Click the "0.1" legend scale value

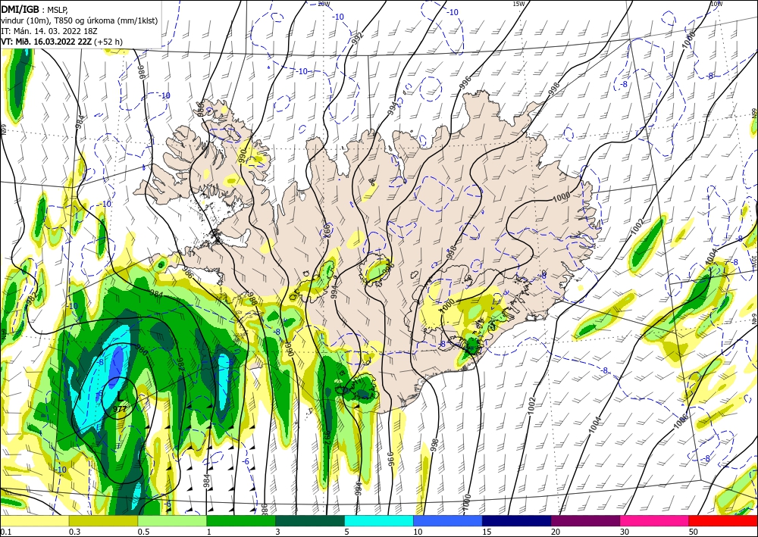point(5,532)
